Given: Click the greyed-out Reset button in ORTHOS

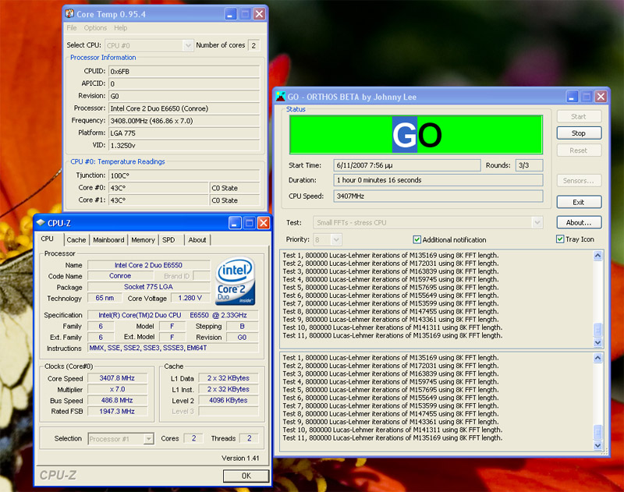Looking at the screenshot, I should (x=579, y=150).
